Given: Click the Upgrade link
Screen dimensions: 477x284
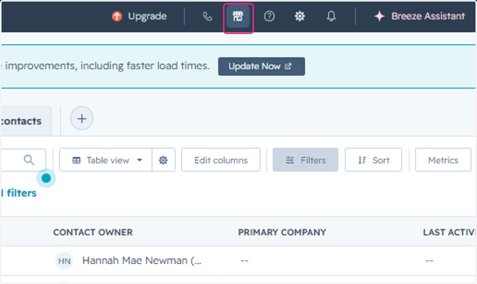Looking at the screenshot, I should [x=147, y=16].
